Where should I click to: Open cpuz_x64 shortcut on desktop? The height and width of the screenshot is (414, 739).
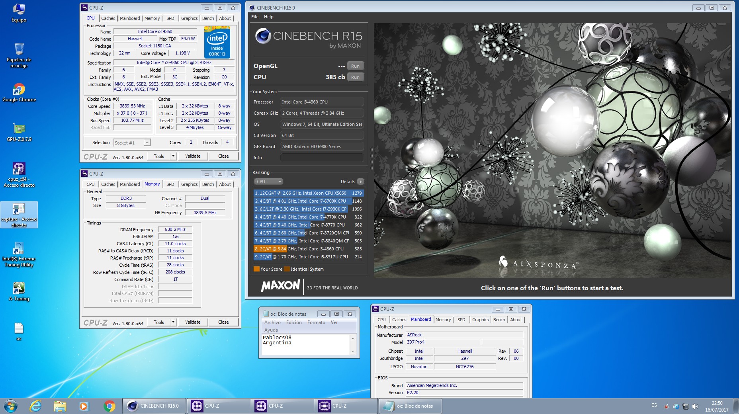point(19,174)
